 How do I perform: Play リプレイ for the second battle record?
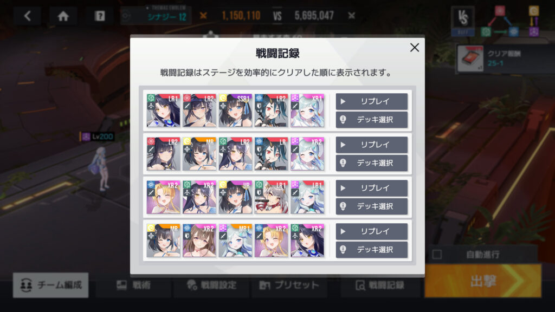tap(372, 145)
